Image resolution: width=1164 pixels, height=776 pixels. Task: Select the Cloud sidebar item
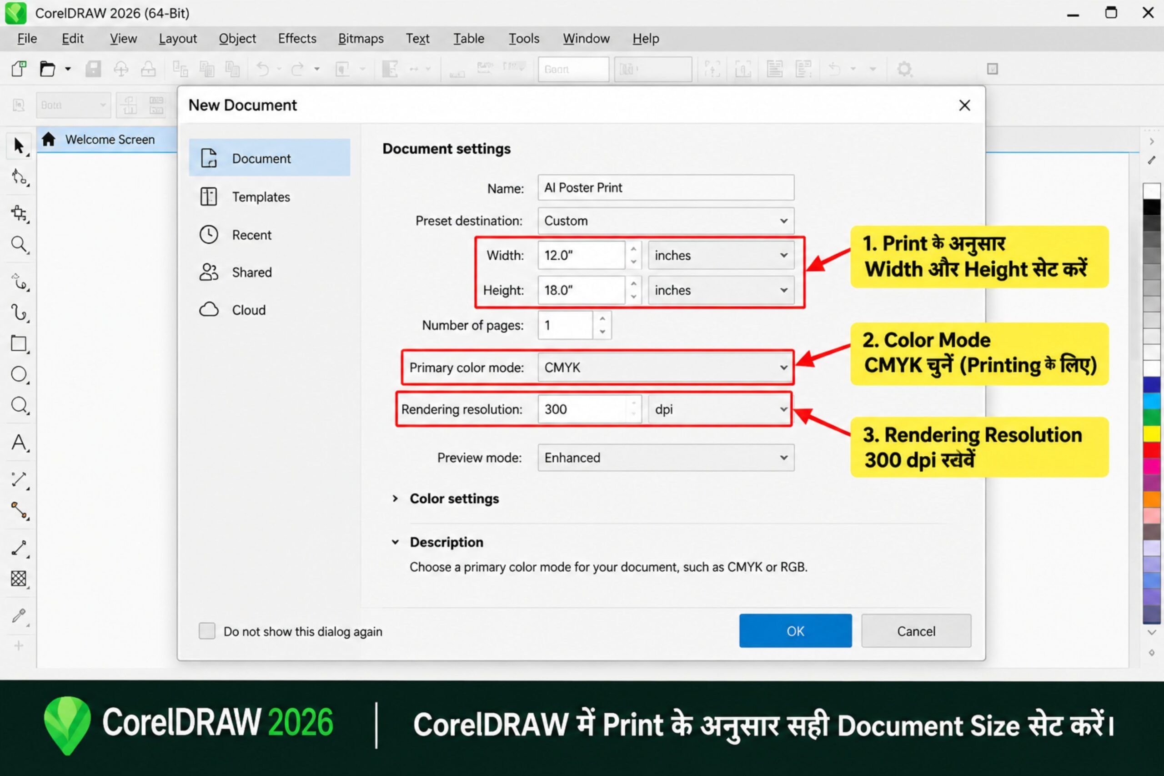pyautogui.click(x=270, y=310)
